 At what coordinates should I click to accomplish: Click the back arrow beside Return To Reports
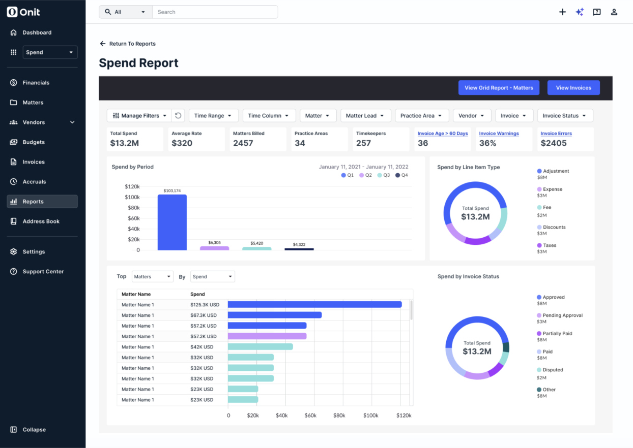point(103,44)
